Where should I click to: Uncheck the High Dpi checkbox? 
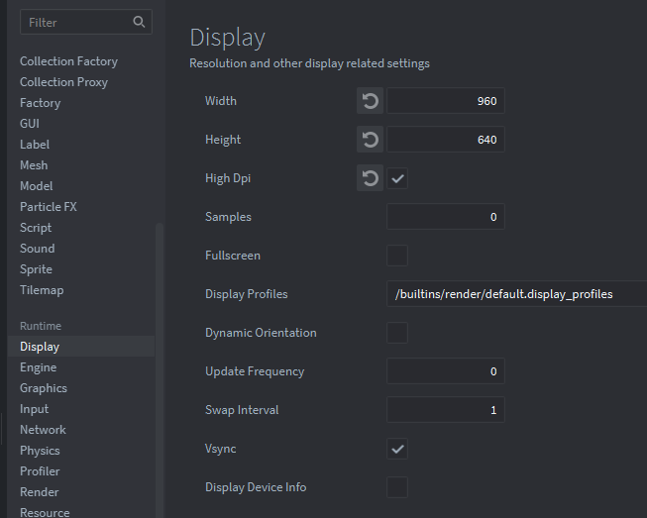pos(397,178)
